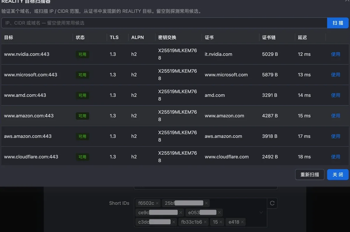Viewport: 350px width, 232px height.
Task: Use the www.microsoft.com:443 target
Action: [x=336, y=75]
